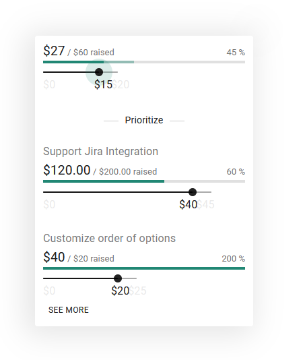Click the Prioritize section heading
303x360 pixels.
click(144, 120)
